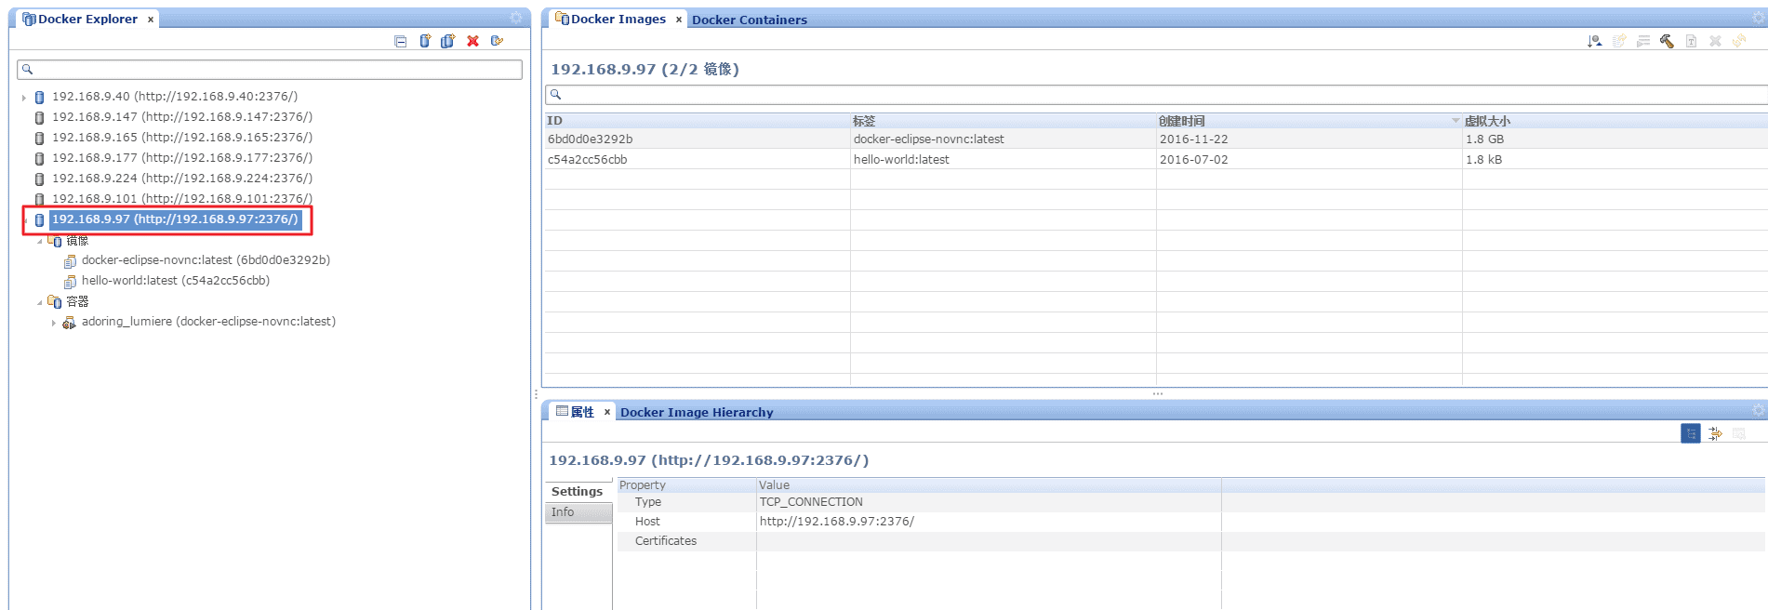Image resolution: width=1768 pixels, height=610 pixels.
Task: Click adoring_lumiere container icon in tree
Action: tap(69, 322)
